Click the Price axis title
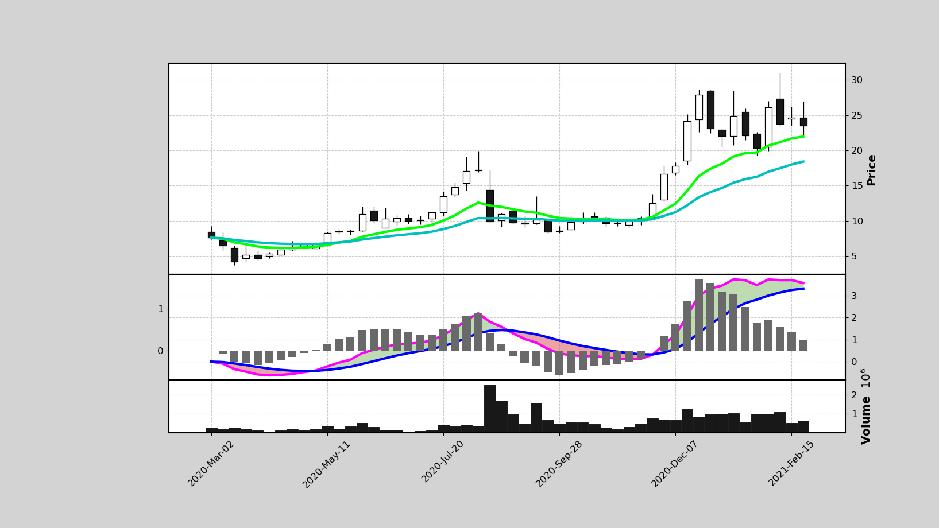 (x=871, y=169)
